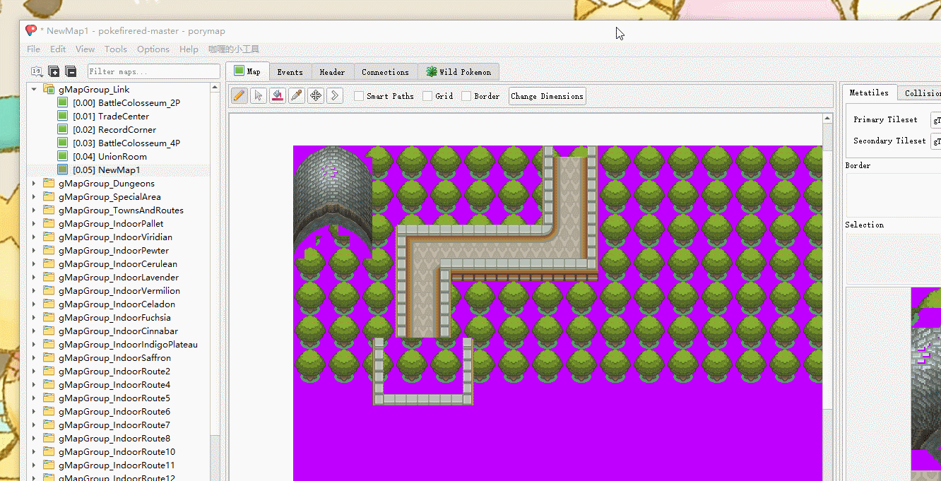Expand the gMapGroup_IndoorSaffron group arrow

coord(33,358)
